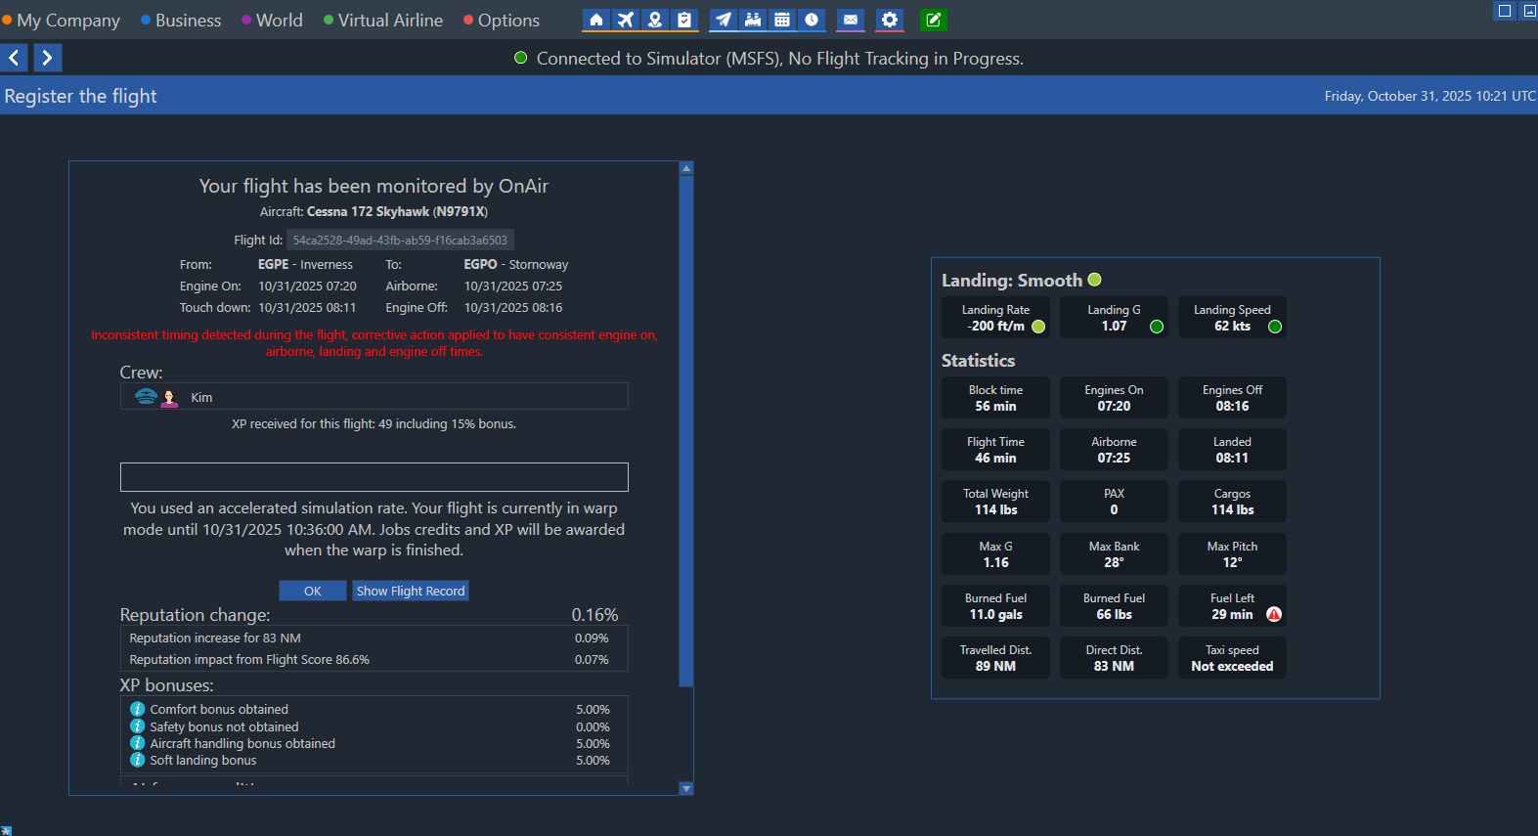Click the Show Flight Record button
The width and height of the screenshot is (1538, 836).
(411, 591)
